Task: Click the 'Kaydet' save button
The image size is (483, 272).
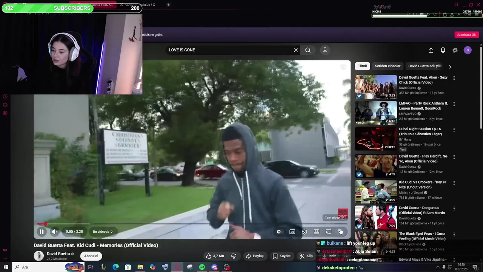Action: coord(281,256)
